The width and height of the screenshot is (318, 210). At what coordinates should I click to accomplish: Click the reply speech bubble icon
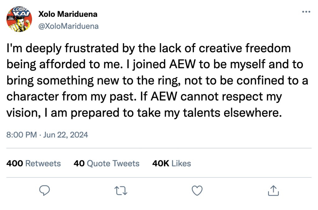click(x=45, y=190)
